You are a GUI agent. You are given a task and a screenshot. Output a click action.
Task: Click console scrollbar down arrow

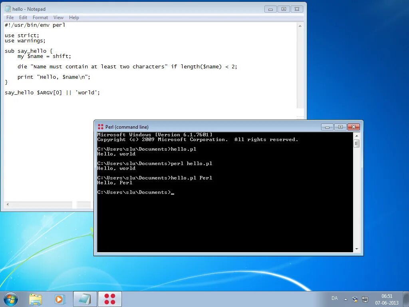pyautogui.click(x=357, y=249)
